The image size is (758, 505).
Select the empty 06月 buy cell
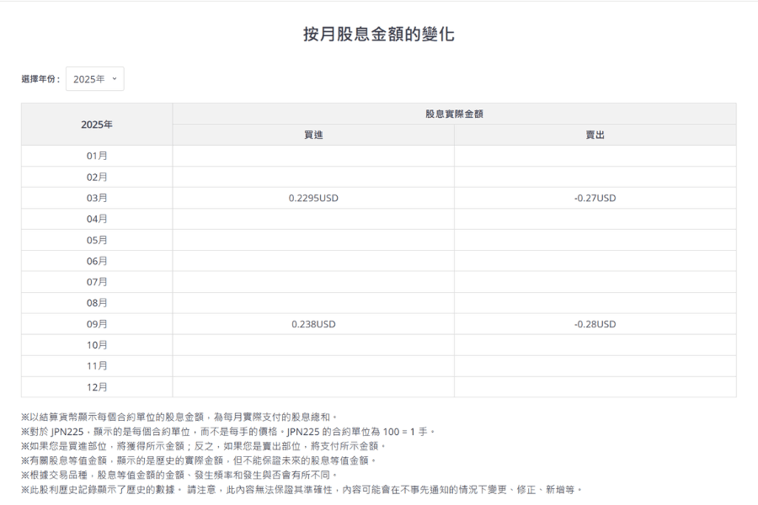point(312,261)
